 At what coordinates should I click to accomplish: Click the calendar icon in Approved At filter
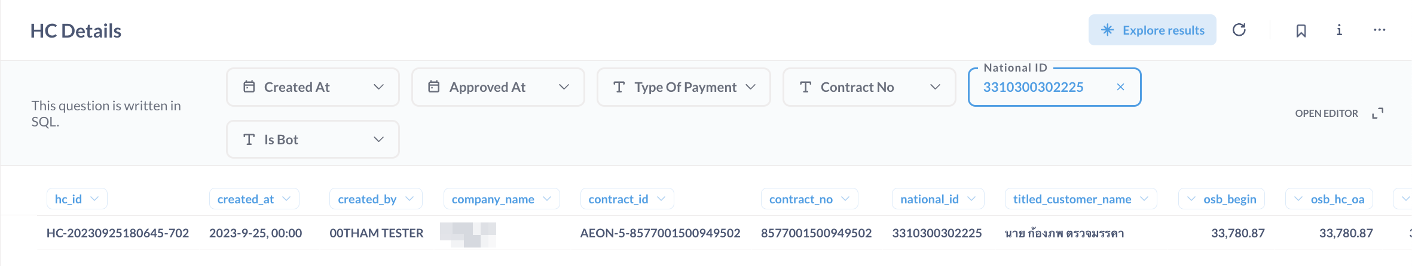(434, 87)
